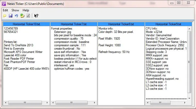Open the Edit menu

click(x=5, y=10)
